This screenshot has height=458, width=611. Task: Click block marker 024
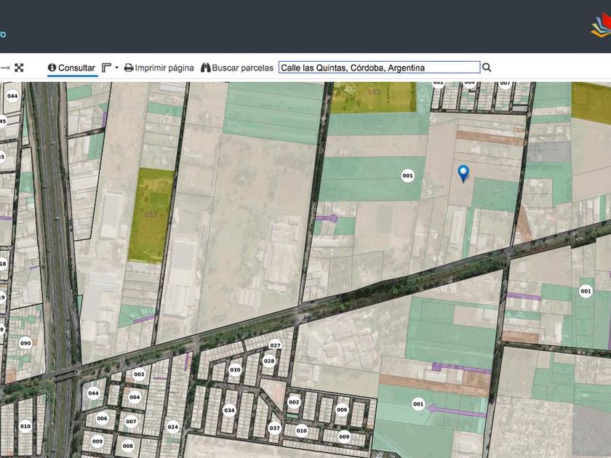[172, 427]
